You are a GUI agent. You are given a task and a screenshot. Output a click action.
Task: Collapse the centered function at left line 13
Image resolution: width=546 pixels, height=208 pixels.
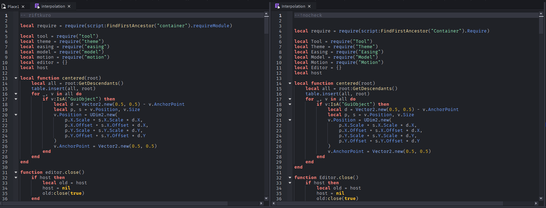(16, 78)
